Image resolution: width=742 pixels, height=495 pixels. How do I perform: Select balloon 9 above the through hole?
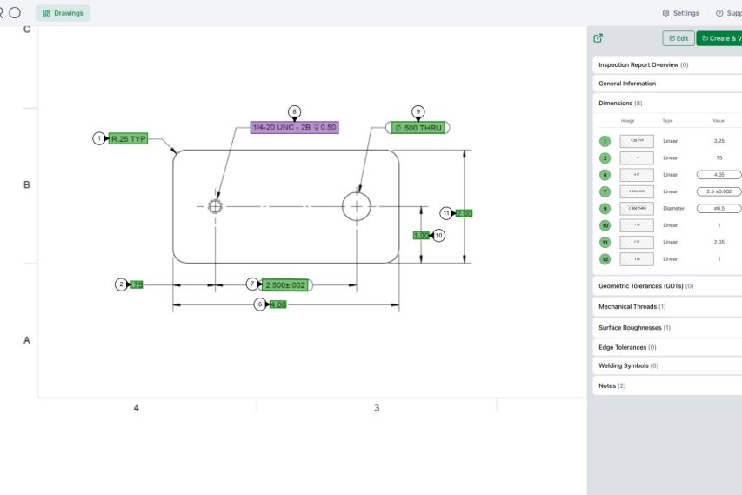pyautogui.click(x=418, y=112)
